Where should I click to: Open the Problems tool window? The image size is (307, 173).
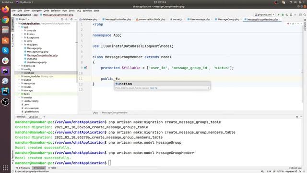coord(23,168)
